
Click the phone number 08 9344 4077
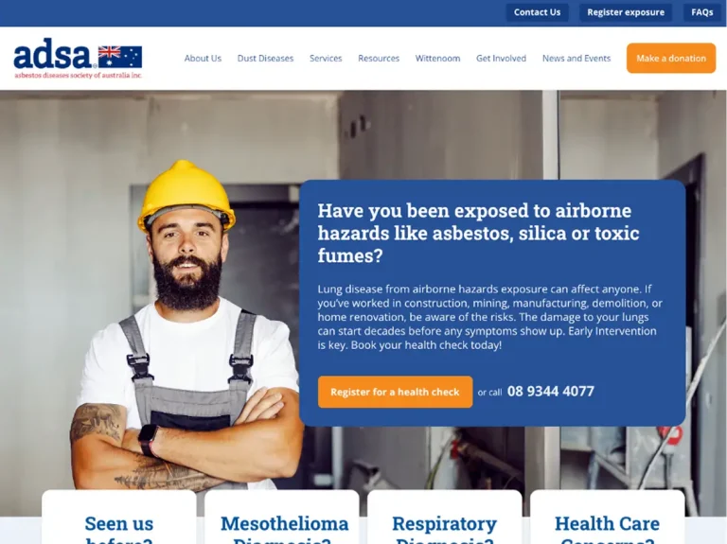[x=550, y=392]
